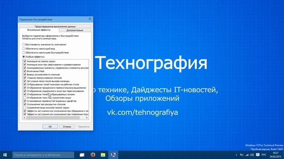Image resolution: width=284 pixels, height=159 pixels.
Task: Toggle Сглаживание неровностей экранных шрифтов
Action: coord(25,101)
